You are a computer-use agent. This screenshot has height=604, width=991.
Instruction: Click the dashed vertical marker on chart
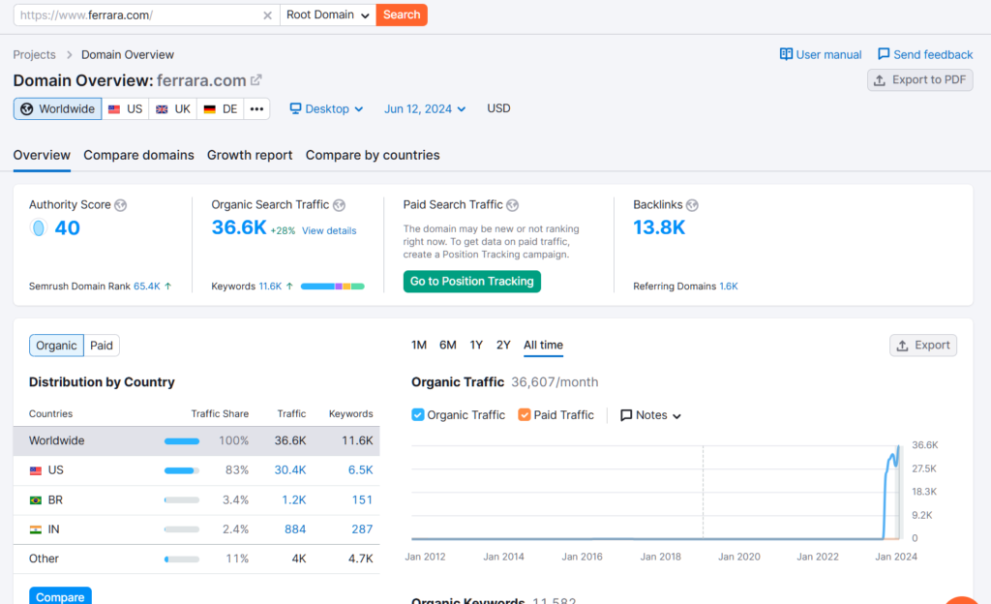click(703, 493)
